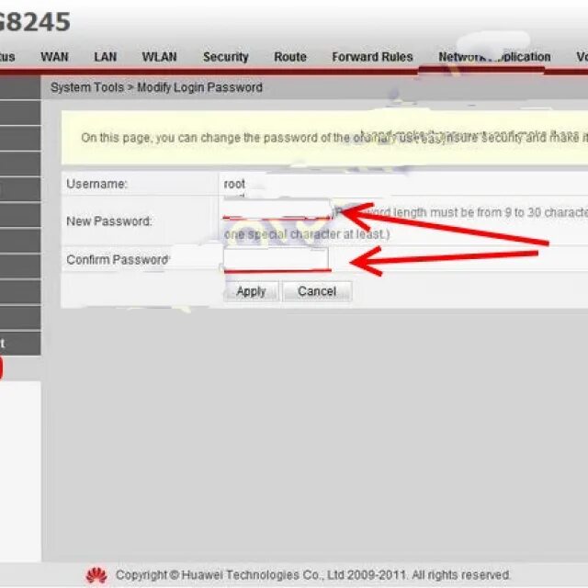588x588 pixels.
Task: Click the Huawei copyright footer text
Action: coord(312,575)
